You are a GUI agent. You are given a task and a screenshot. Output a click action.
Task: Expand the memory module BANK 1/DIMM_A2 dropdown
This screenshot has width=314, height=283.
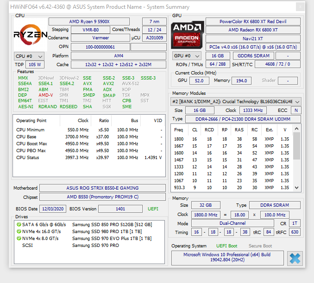236,102
